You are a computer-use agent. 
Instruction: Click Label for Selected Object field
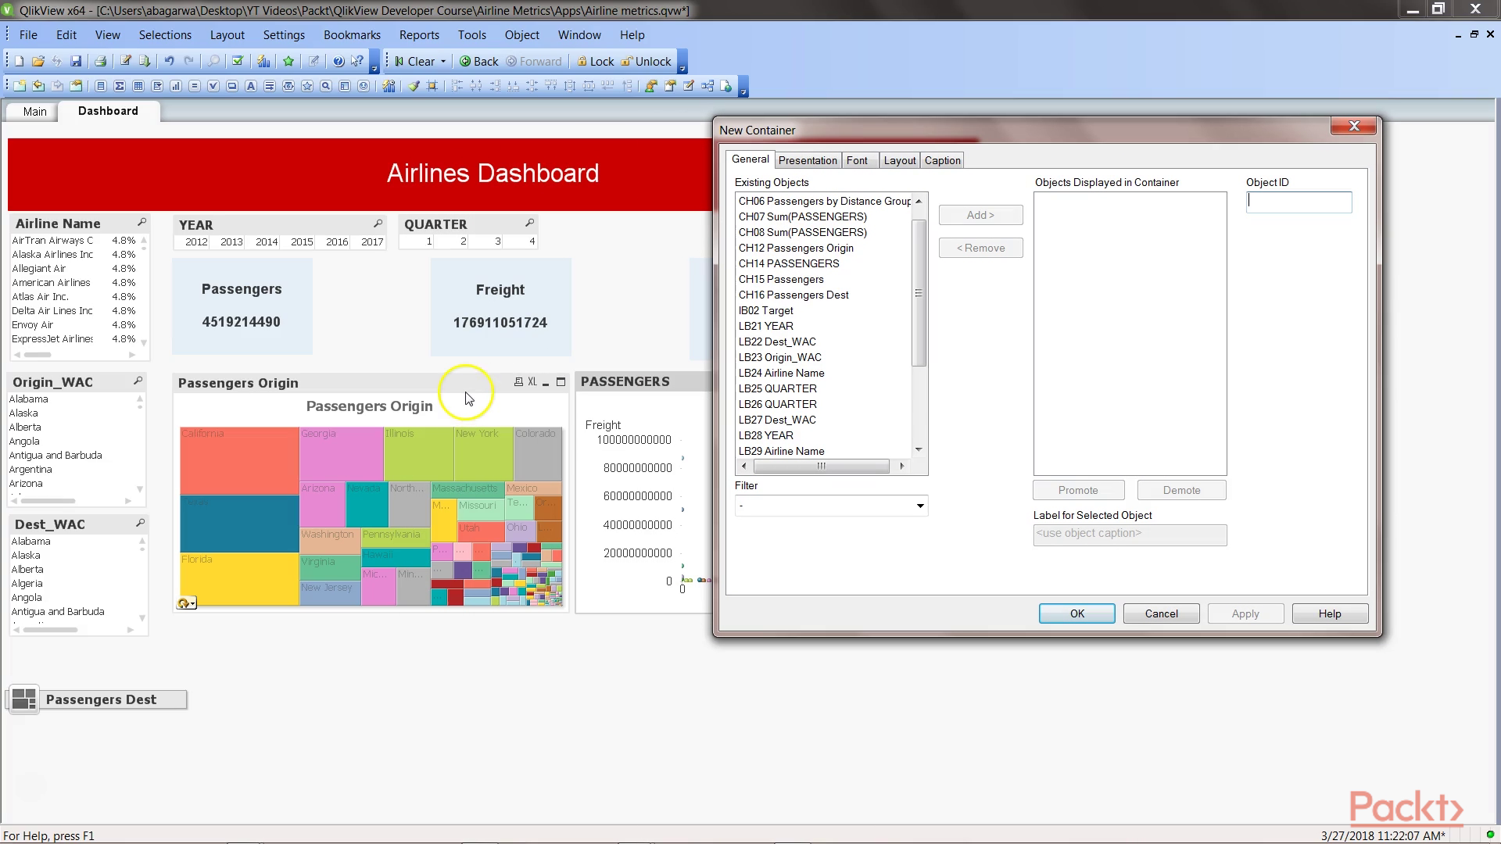(x=1130, y=535)
